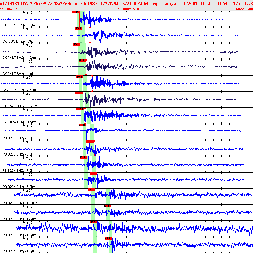This screenshot has width=253, height=253.
Task: Click the iPd1 pick flag on CC.VALT BHZ
Action: pyautogui.click(x=76, y=44)
